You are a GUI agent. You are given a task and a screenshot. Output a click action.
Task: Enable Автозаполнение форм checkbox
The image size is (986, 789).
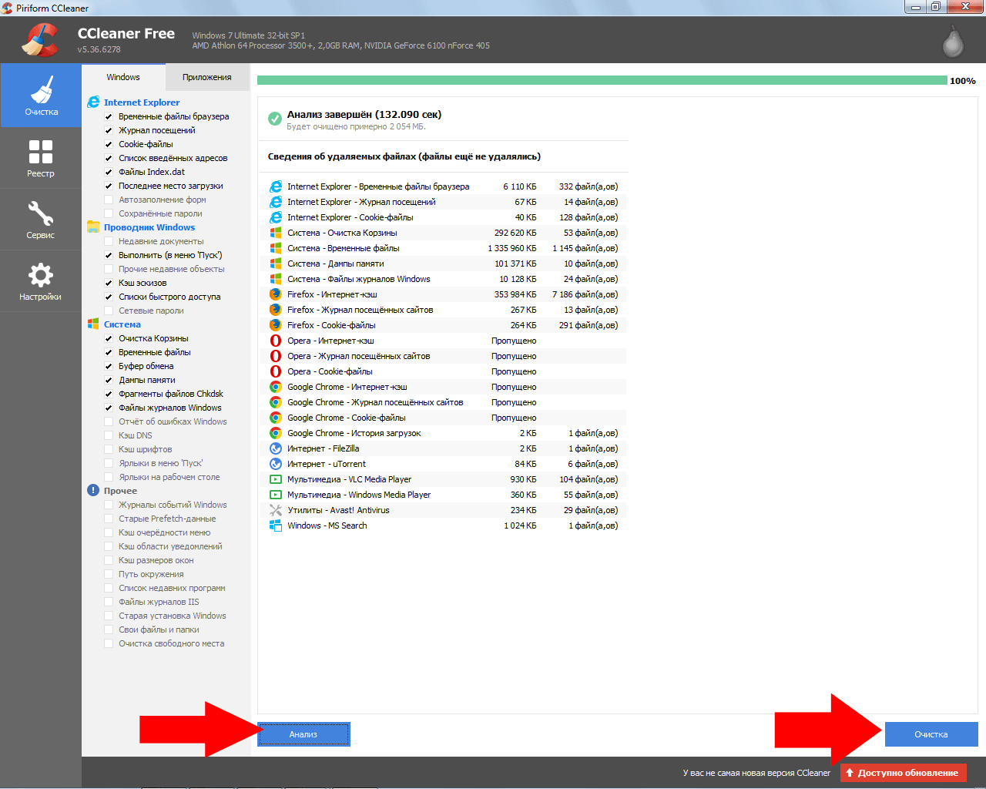tap(109, 200)
